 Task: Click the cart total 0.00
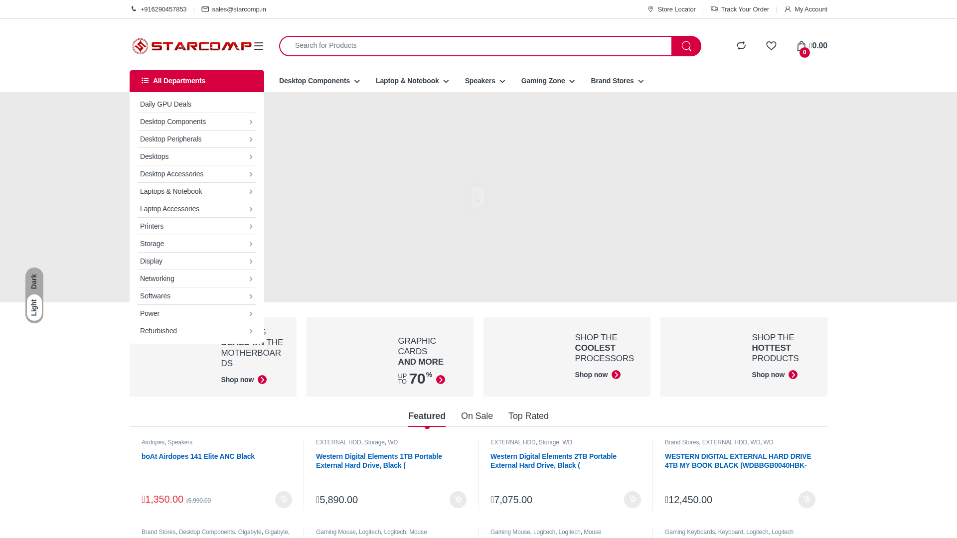818,46
